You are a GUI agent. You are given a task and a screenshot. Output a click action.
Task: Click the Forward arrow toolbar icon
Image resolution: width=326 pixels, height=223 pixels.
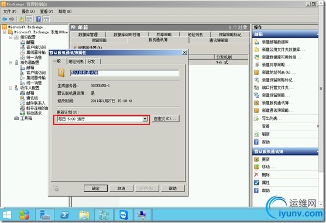12,19
